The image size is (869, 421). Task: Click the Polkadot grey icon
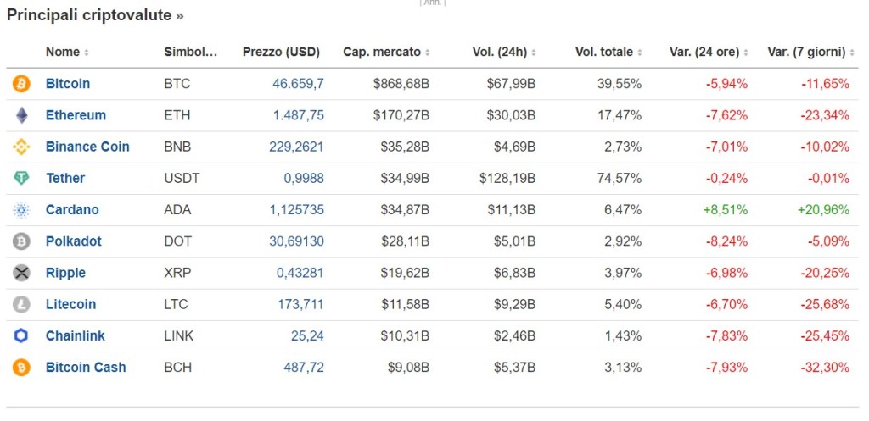[21, 241]
